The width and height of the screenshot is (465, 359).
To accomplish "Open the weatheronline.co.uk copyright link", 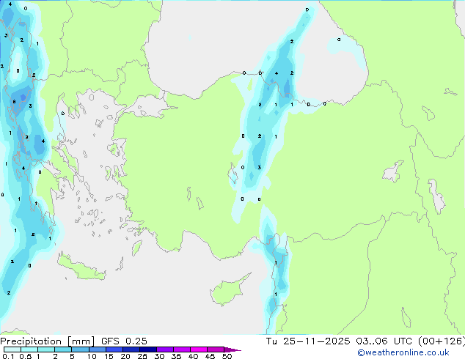I will point(403,352).
